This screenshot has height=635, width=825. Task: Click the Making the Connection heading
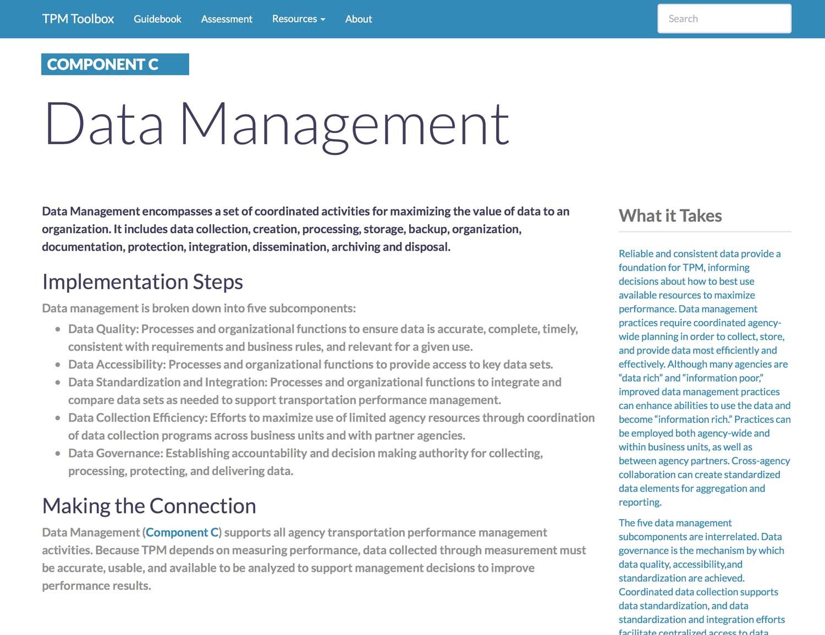coord(149,506)
